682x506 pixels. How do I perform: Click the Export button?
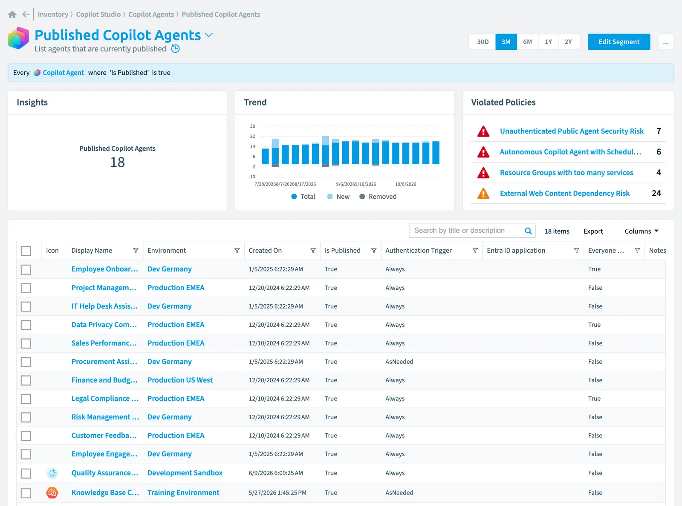[593, 231]
